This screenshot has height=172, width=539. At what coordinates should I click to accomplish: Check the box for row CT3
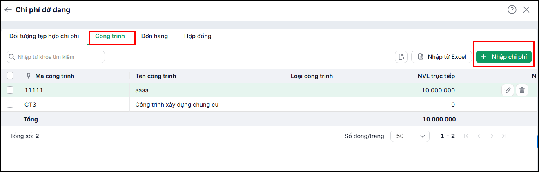pyautogui.click(x=10, y=105)
